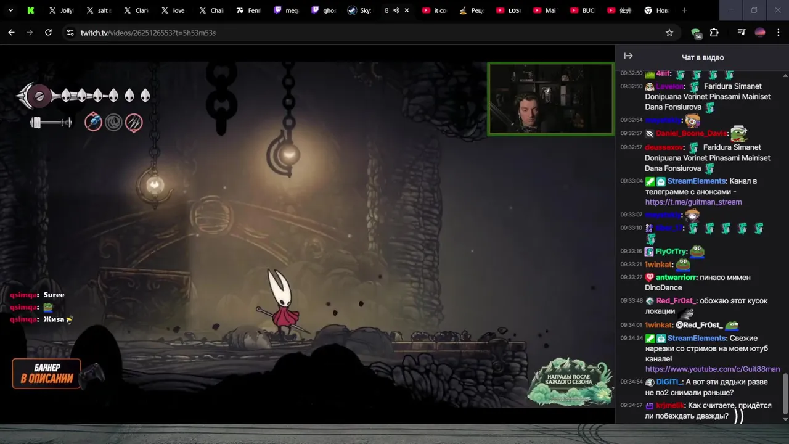
Task: Click the streamer webcam overlay
Action: click(x=551, y=99)
